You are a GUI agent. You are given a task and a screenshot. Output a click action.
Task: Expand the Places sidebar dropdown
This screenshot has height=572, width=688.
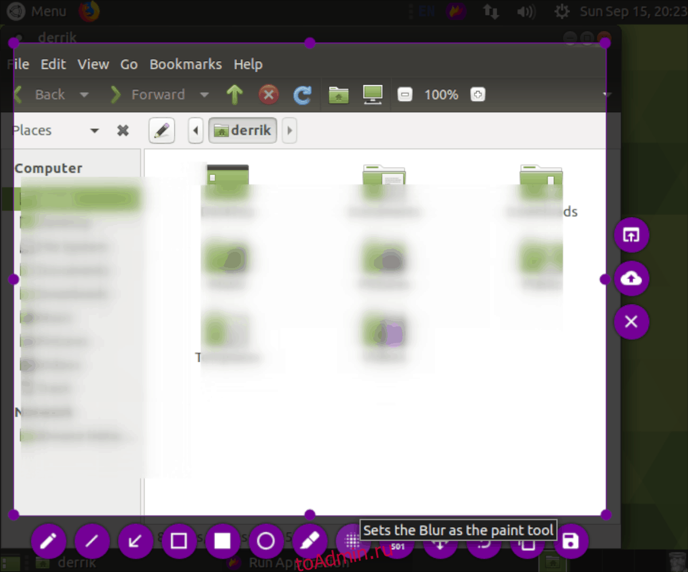pos(95,131)
